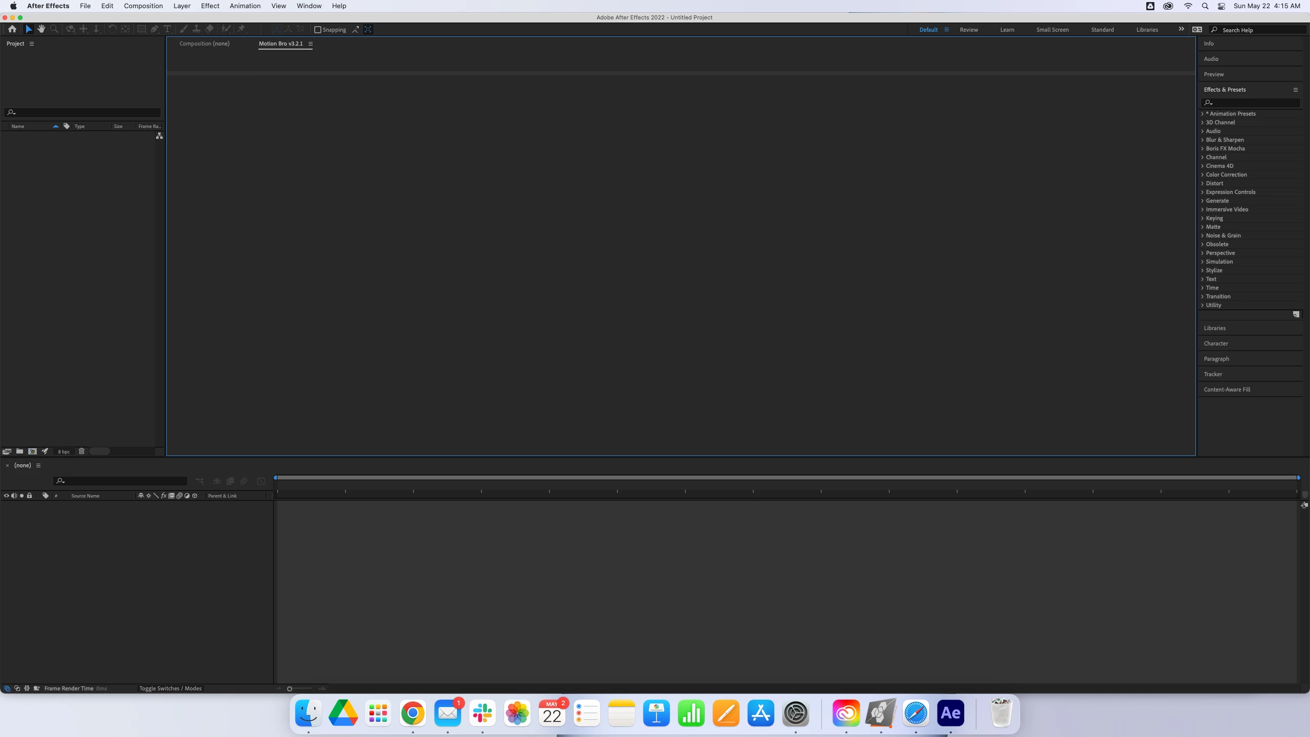Select the Zoom magnifier tool
This screenshot has width=1310, height=737.
(x=54, y=29)
